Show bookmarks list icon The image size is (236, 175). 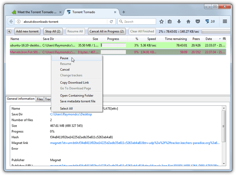170,22
